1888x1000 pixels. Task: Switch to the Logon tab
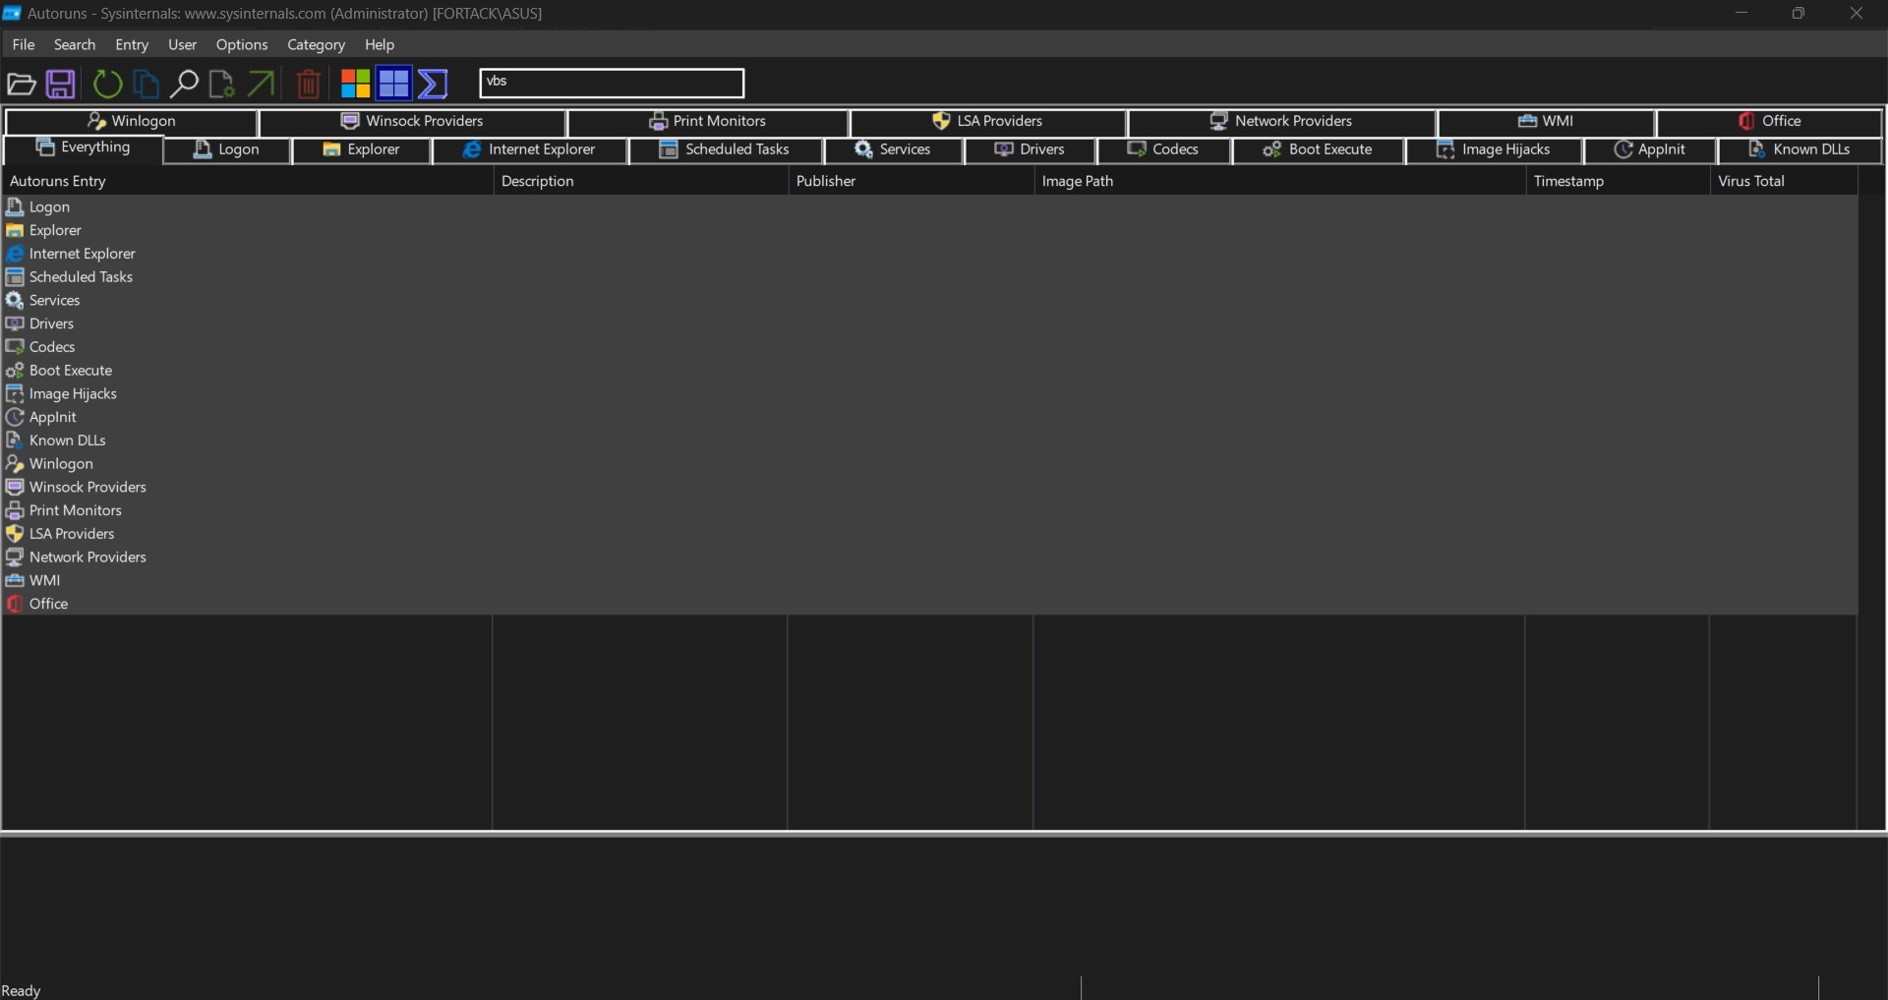[x=227, y=149]
